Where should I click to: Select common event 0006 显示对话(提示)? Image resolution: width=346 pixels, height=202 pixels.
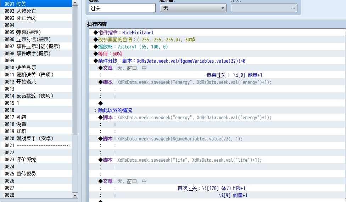coord(36,39)
